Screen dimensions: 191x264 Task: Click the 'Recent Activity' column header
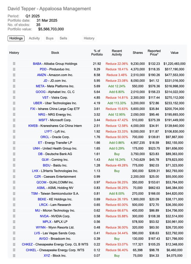point(117,53)
